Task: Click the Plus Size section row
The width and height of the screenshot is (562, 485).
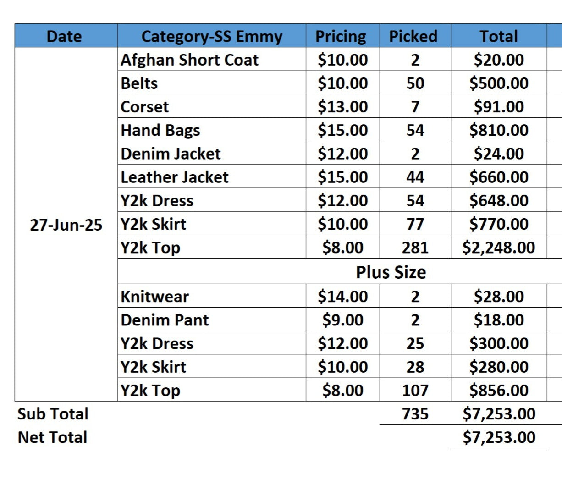Action: tap(340, 271)
